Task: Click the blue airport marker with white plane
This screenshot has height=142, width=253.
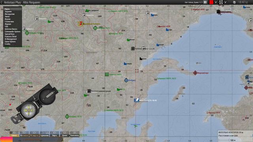Action: click(x=136, y=100)
